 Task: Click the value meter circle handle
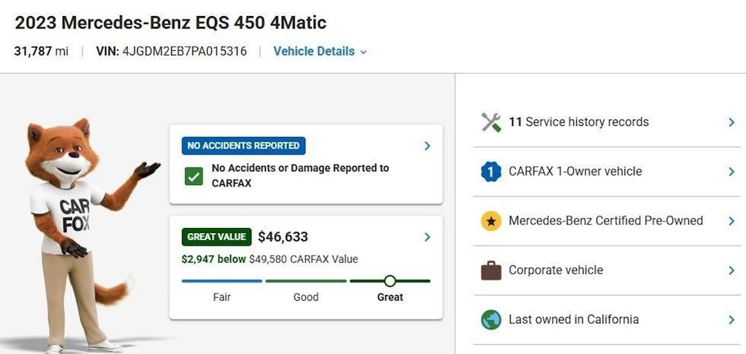[x=390, y=281]
